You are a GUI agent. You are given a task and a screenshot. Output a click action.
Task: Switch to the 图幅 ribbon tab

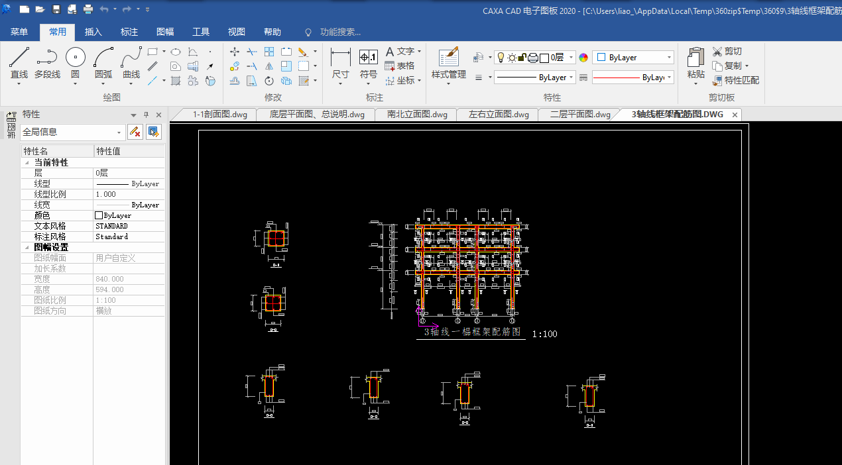pyautogui.click(x=165, y=32)
